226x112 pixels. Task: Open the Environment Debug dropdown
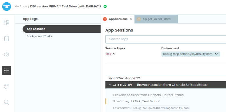(x=191, y=54)
